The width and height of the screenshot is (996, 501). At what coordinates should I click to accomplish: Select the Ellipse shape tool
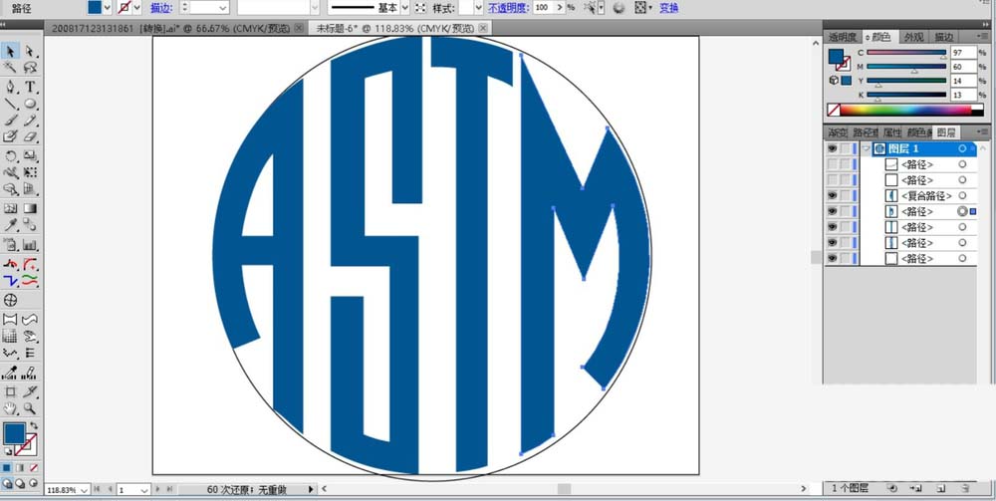point(30,104)
